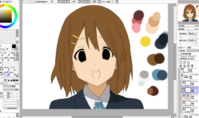Click the canvas horizontal scrollbar
This screenshot has width=199, height=118.
(97, 117)
